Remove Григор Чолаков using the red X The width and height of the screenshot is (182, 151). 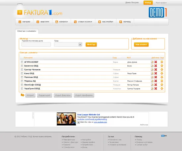(x=156, y=69)
